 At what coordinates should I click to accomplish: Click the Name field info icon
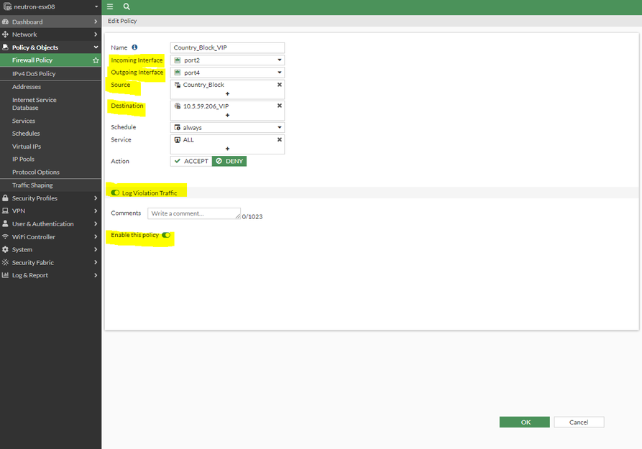[x=134, y=47]
